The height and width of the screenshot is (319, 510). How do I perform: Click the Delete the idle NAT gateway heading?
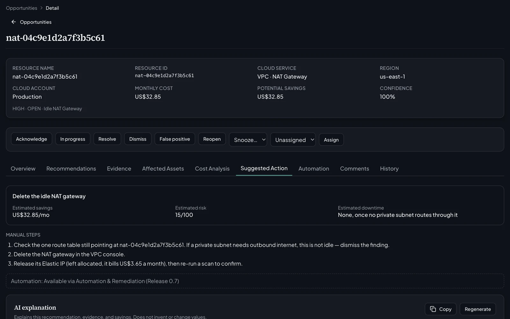49,196
